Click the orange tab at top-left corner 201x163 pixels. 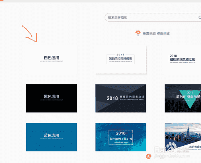(2, 0)
